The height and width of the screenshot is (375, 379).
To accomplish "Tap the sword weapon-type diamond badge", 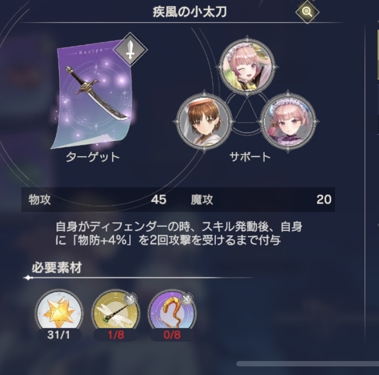I will point(130,50).
